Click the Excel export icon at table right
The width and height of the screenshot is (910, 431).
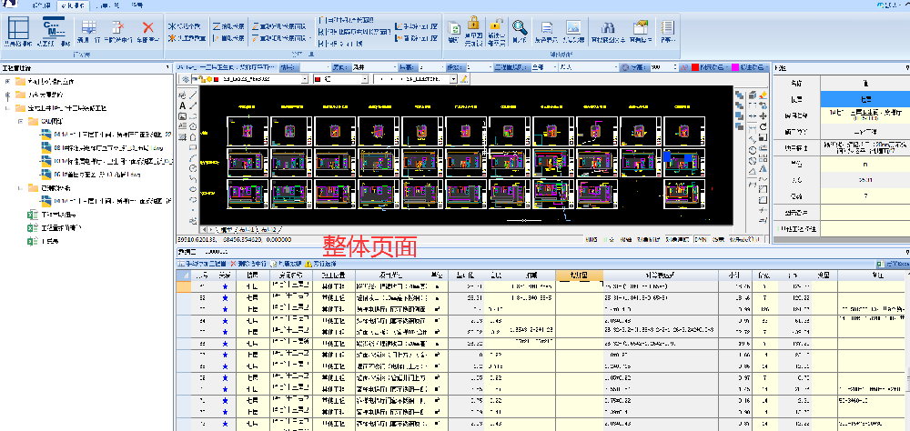pyautogui.click(x=880, y=264)
